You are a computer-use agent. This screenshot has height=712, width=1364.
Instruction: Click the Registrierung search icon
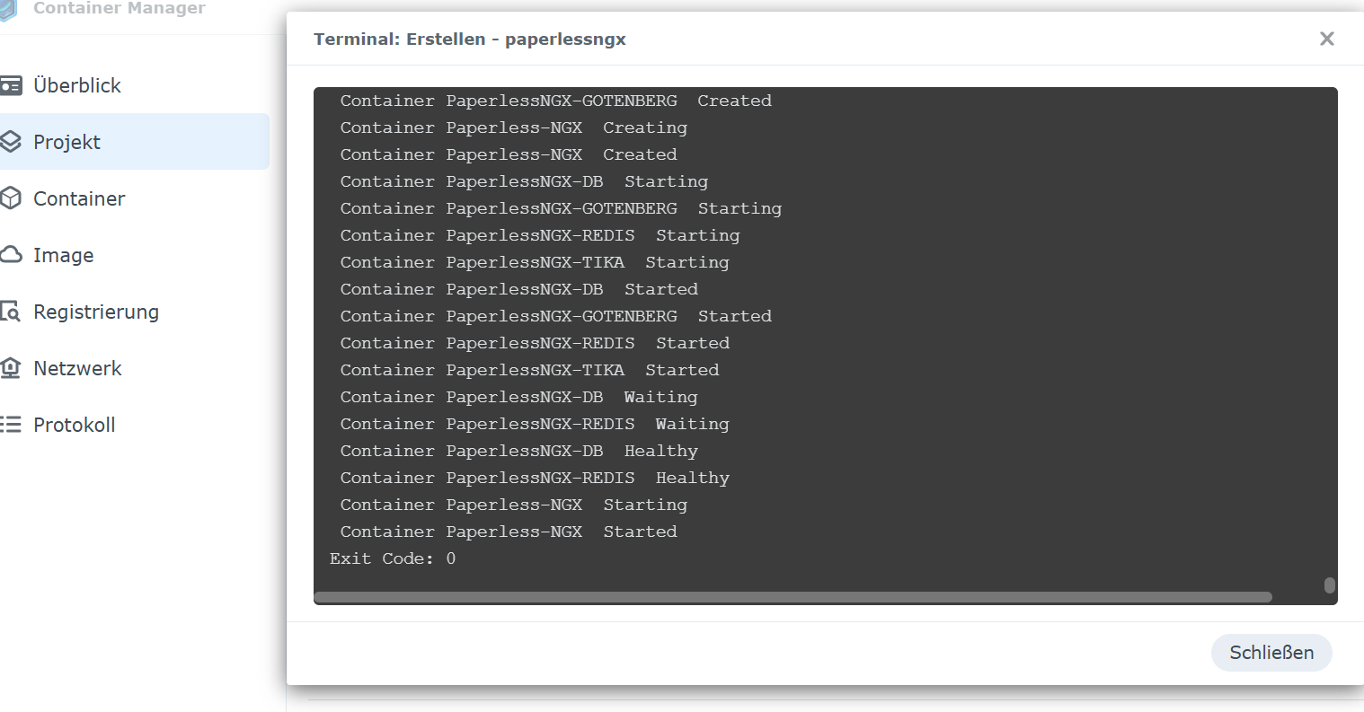pos(11,312)
